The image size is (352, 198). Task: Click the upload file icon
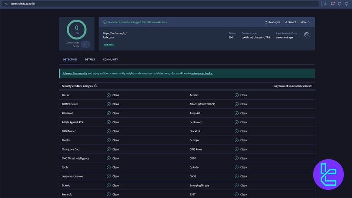tap(326, 4)
